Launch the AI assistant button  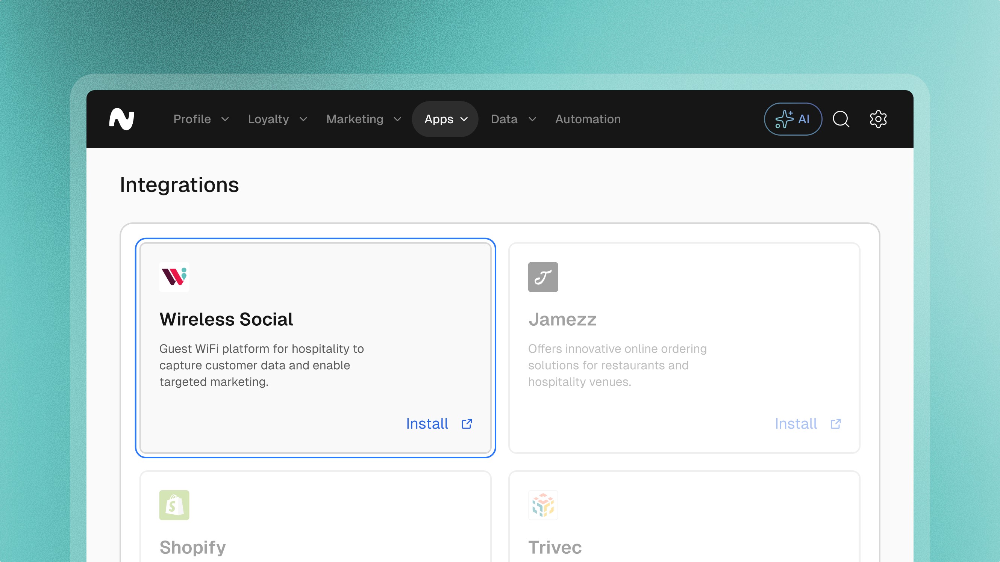point(793,119)
